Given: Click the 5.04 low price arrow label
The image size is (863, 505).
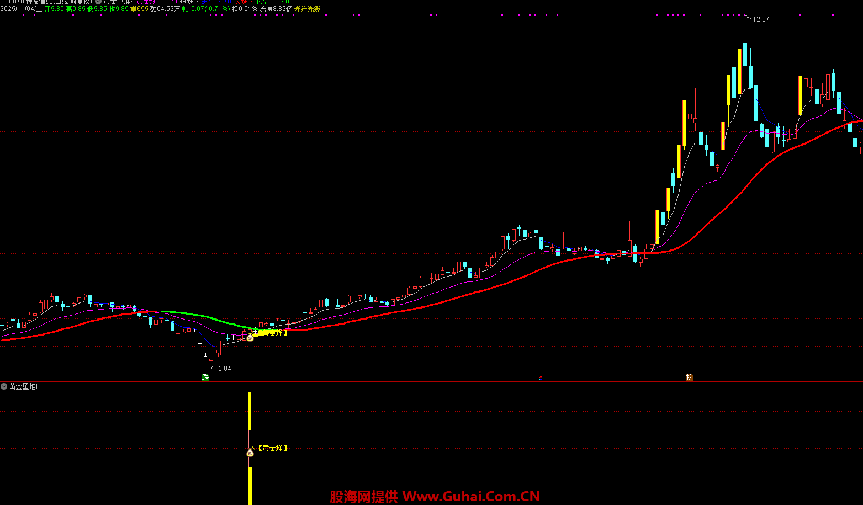Looking at the screenshot, I should (x=222, y=369).
